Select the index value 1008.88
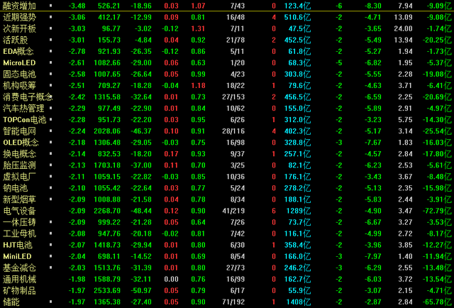The height and width of the screenshot is (308, 454). point(107,199)
